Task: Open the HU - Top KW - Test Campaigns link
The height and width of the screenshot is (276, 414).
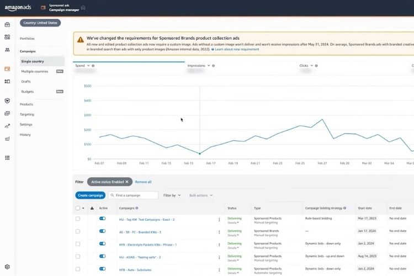Action: [147, 220]
